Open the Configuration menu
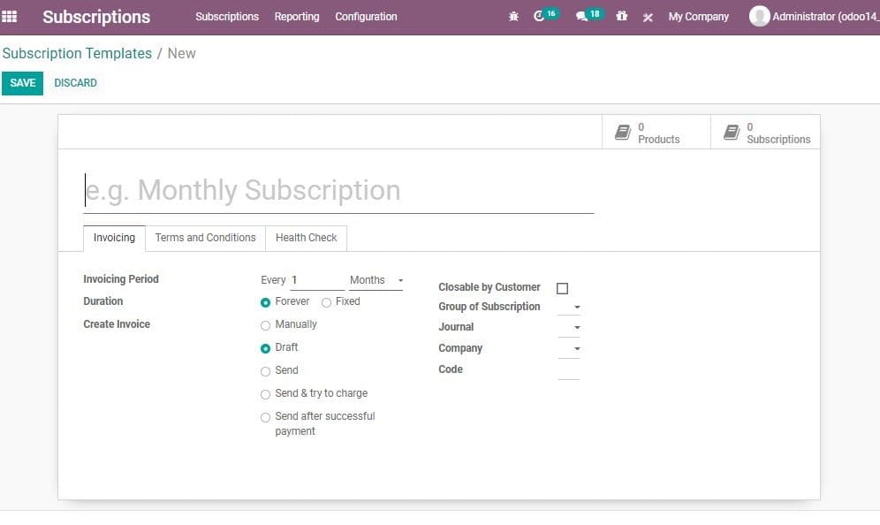 pos(366,17)
